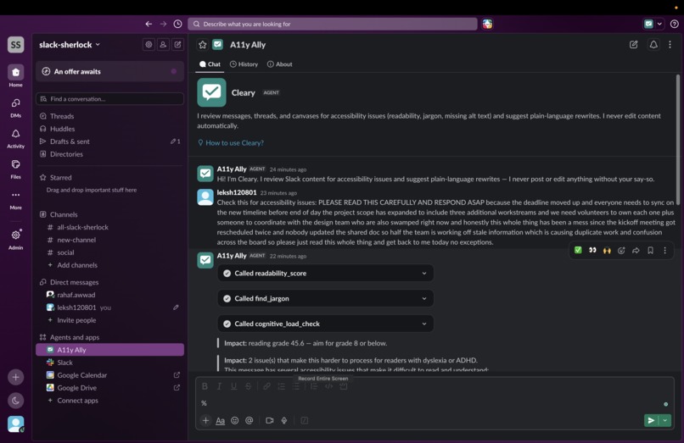Open the user profile avatar at bottom
Image resolution: width=684 pixels, height=443 pixels.
[16, 424]
